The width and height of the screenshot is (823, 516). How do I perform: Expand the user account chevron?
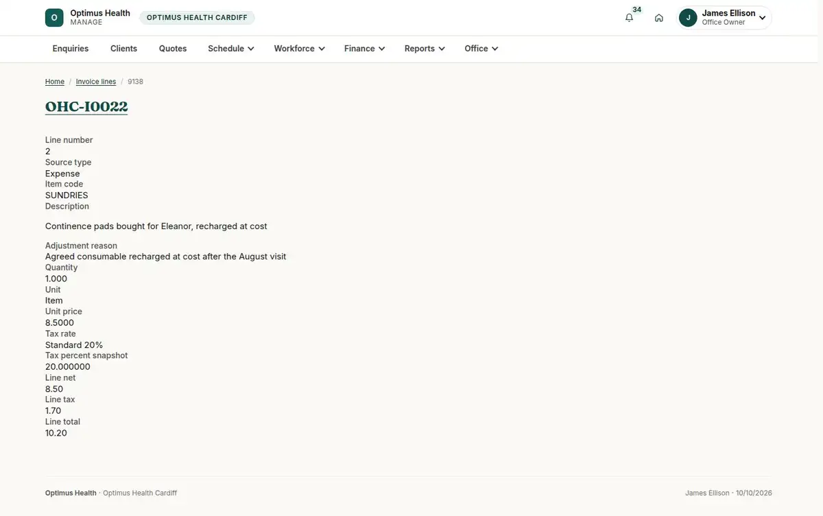pos(762,18)
